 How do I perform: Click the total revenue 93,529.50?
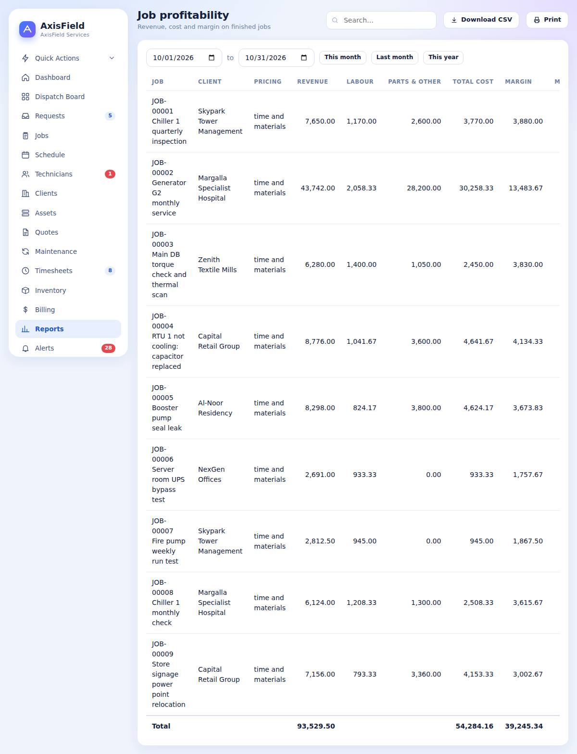pyautogui.click(x=316, y=726)
